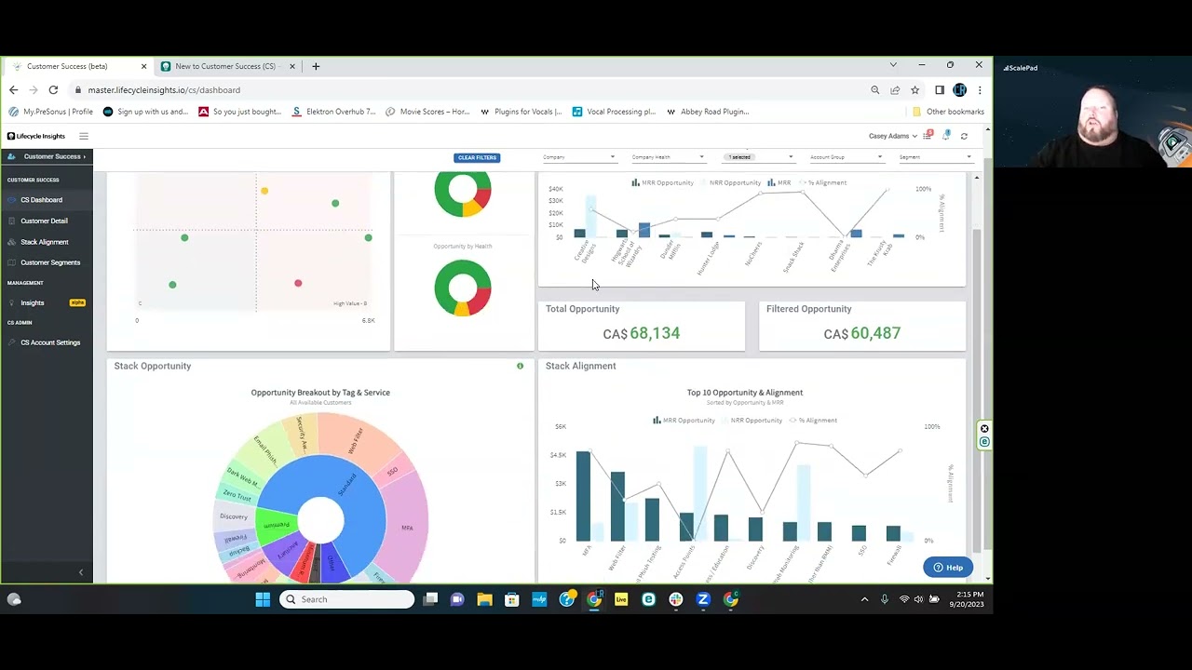The image size is (1192, 670).
Task: Toggle MRR Opportunity legend in upper chart
Action: tap(663, 183)
